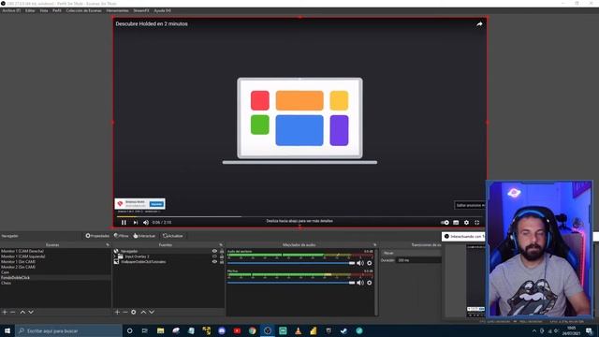The width and height of the screenshot is (599, 337).
Task: Open the Editar menu
Action: point(30,10)
